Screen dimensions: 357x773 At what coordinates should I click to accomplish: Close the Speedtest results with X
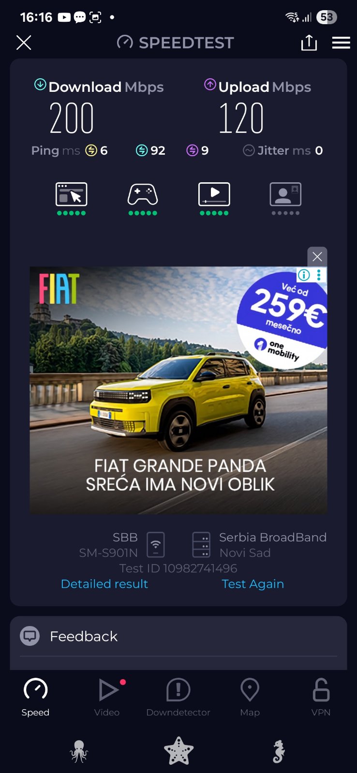pyautogui.click(x=24, y=43)
